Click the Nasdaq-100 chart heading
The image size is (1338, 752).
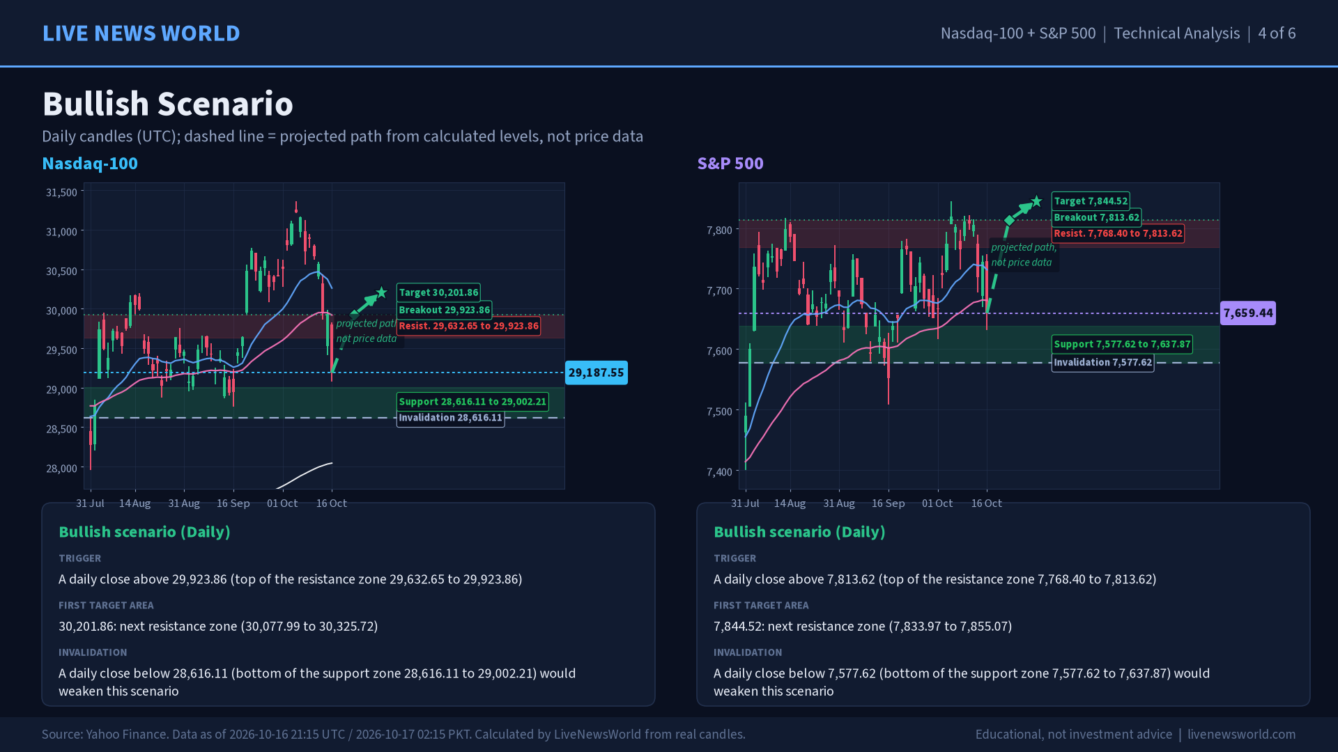click(x=90, y=163)
